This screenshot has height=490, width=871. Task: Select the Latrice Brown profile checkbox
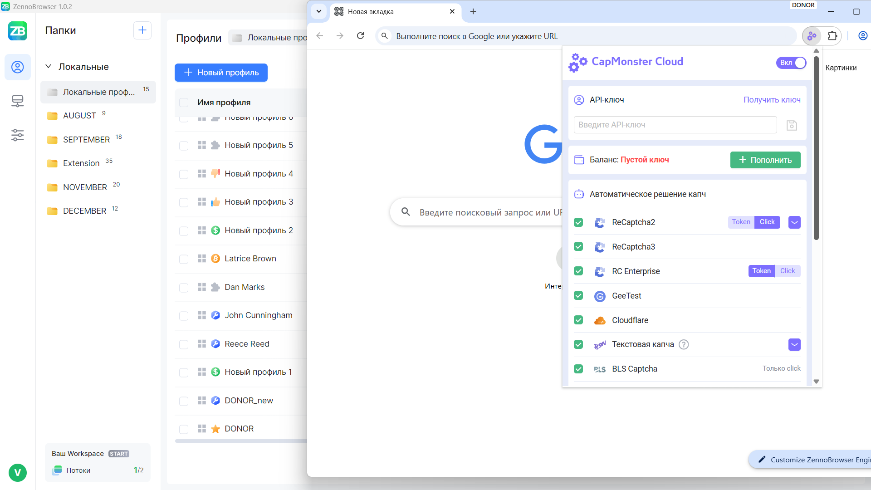tap(184, 259)
